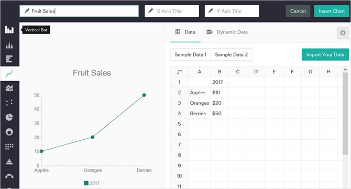This screenshot has width=351, height=189.
Task: Select column A header
Action: [x=200, y=72]
